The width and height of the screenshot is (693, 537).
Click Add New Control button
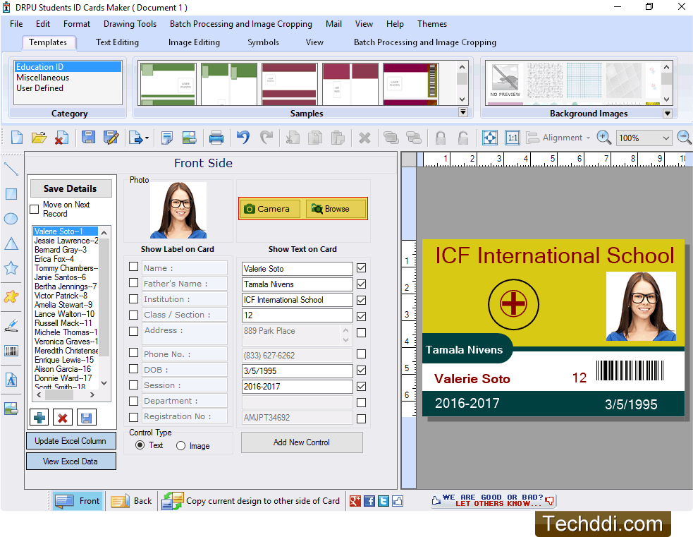pyautogui.click(x=302, y=442)
